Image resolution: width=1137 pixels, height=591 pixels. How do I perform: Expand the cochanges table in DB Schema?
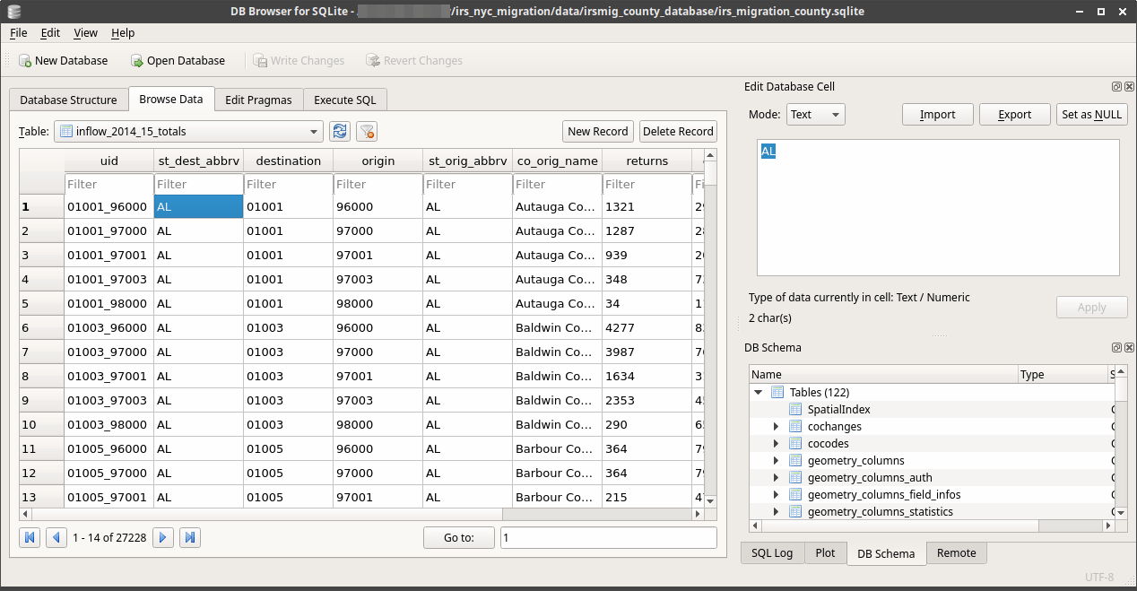[776, 426]
